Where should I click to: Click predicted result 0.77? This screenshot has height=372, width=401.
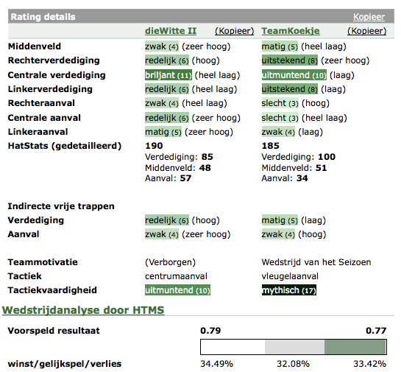coord(376,331)
